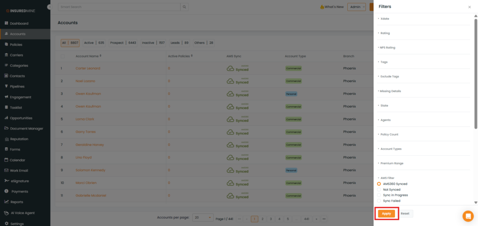Open Document Manager in sidebar
The width and height of the screenshot is (478, 226).
26,129
